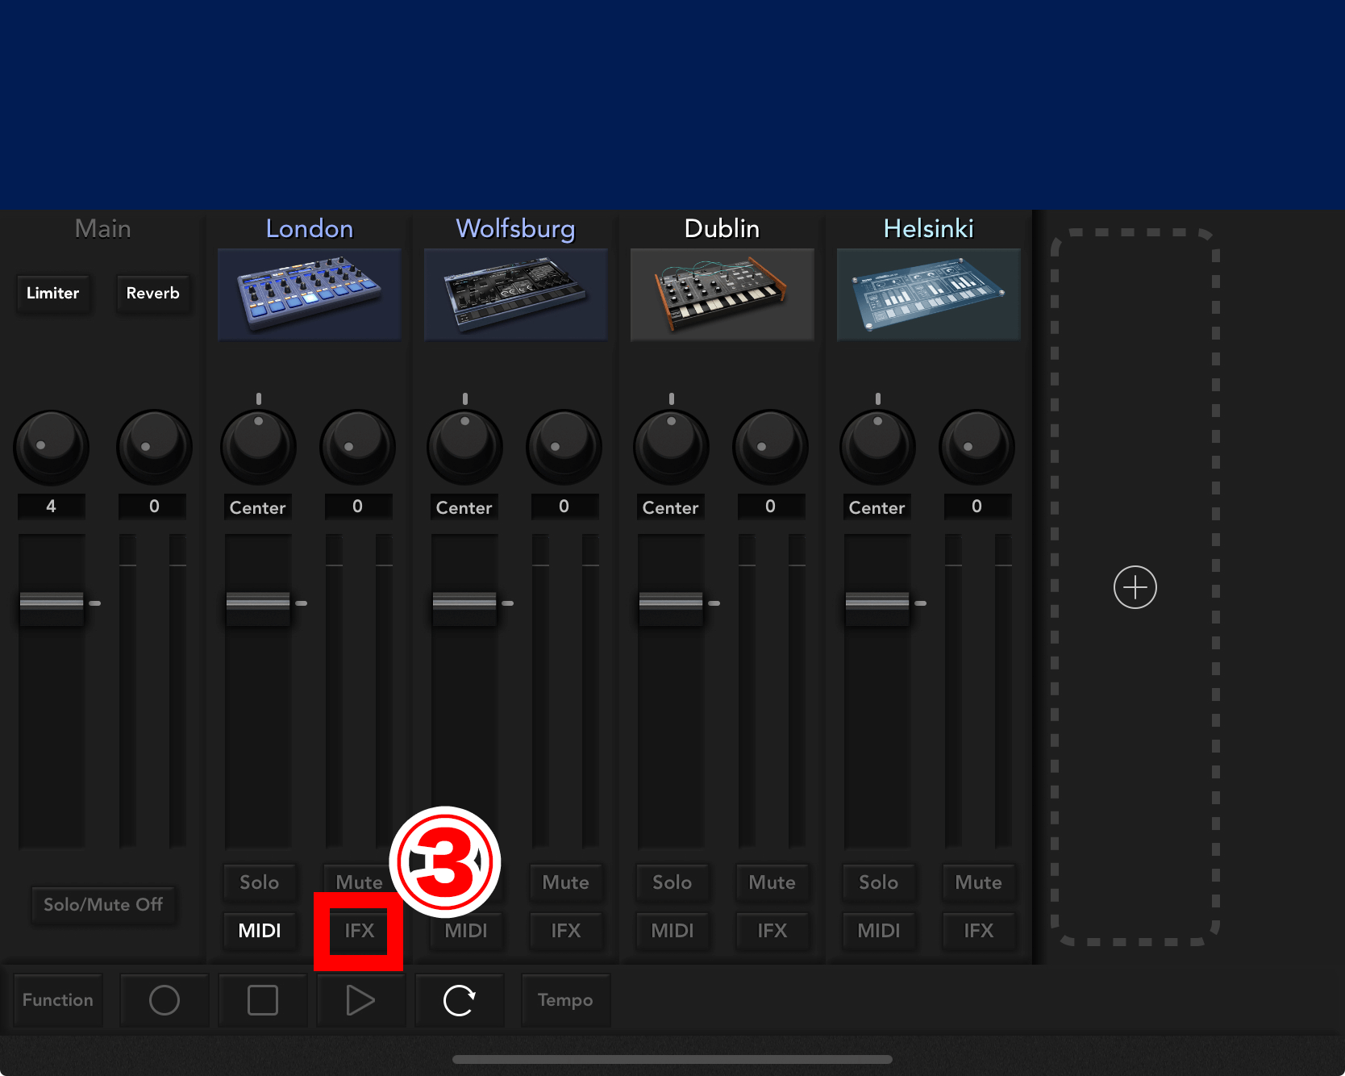Mute the Wolfsburg track

566,882
